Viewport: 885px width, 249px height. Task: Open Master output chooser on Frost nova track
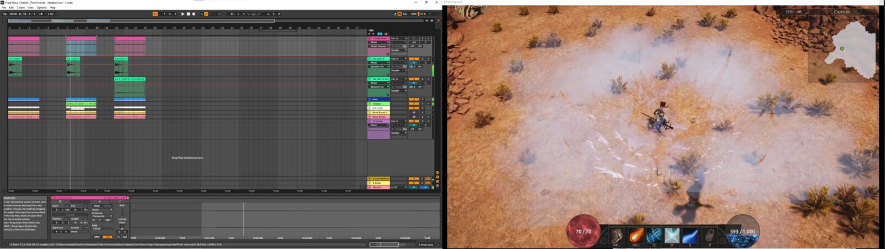click(399, 50)
